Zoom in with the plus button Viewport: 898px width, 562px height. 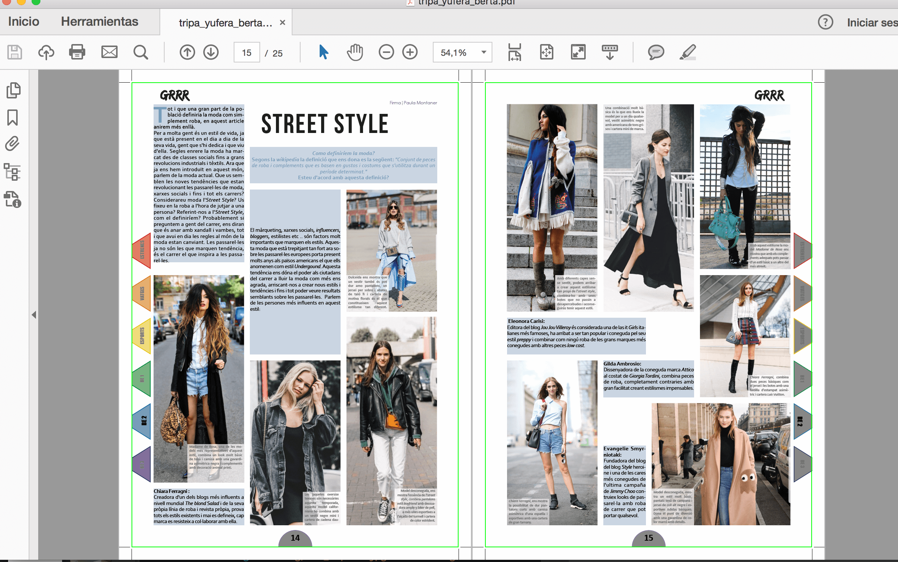(410, 52)
